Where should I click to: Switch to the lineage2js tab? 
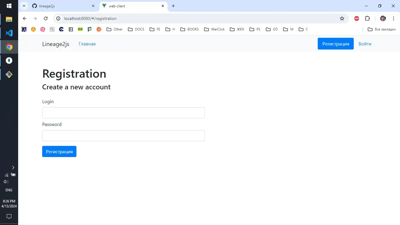click(63, 6)
